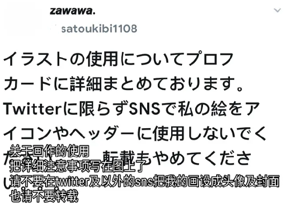The image size is (289, 204).
Task: Click プロフ at the first line's end
Action: pyautogui.click(x=210, y=59)
